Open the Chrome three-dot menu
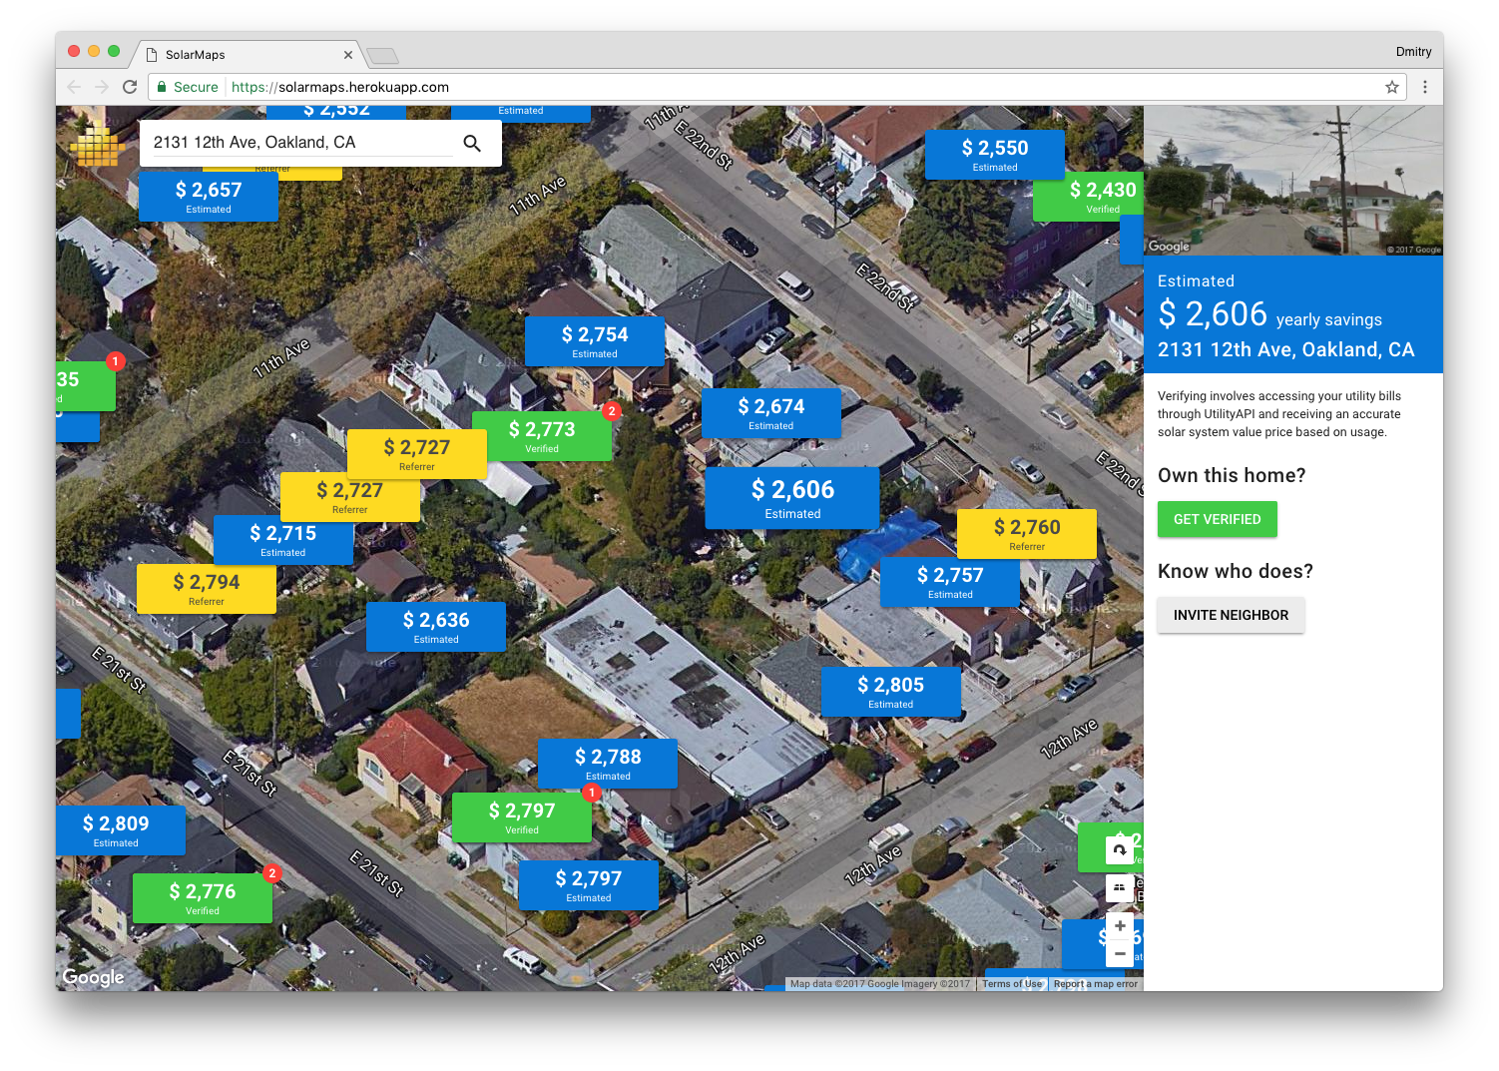This screenshot has height=1071, width=1499. pos(1425,87)
